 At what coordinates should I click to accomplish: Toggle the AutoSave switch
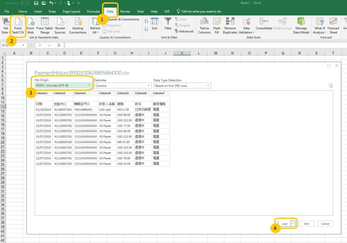coord(25,3)
